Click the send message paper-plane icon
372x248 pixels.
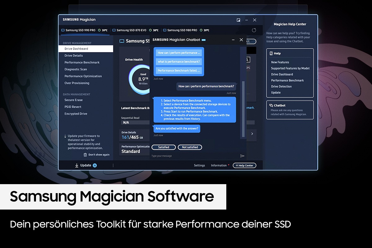[243, 156]
